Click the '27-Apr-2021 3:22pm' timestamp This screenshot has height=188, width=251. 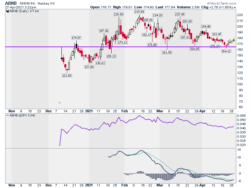[x=21, y=7]
